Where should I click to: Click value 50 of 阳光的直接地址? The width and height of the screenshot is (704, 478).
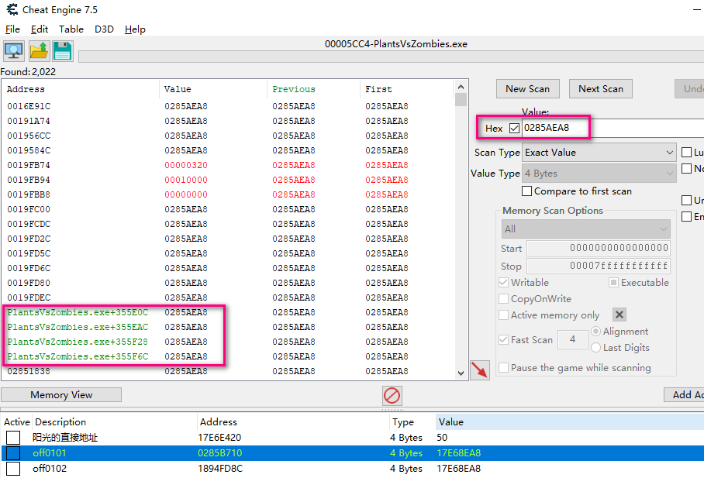[442, 438]
